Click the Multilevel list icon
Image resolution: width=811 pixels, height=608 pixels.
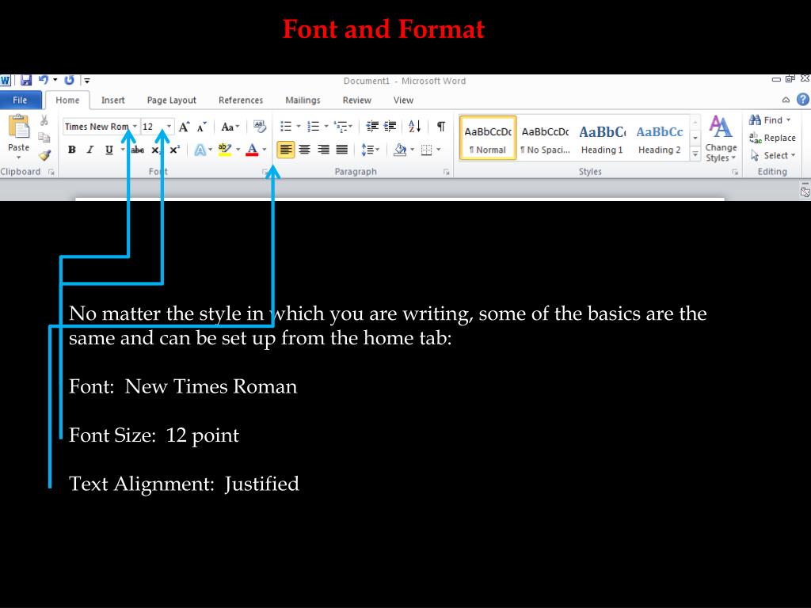[341, 126]
